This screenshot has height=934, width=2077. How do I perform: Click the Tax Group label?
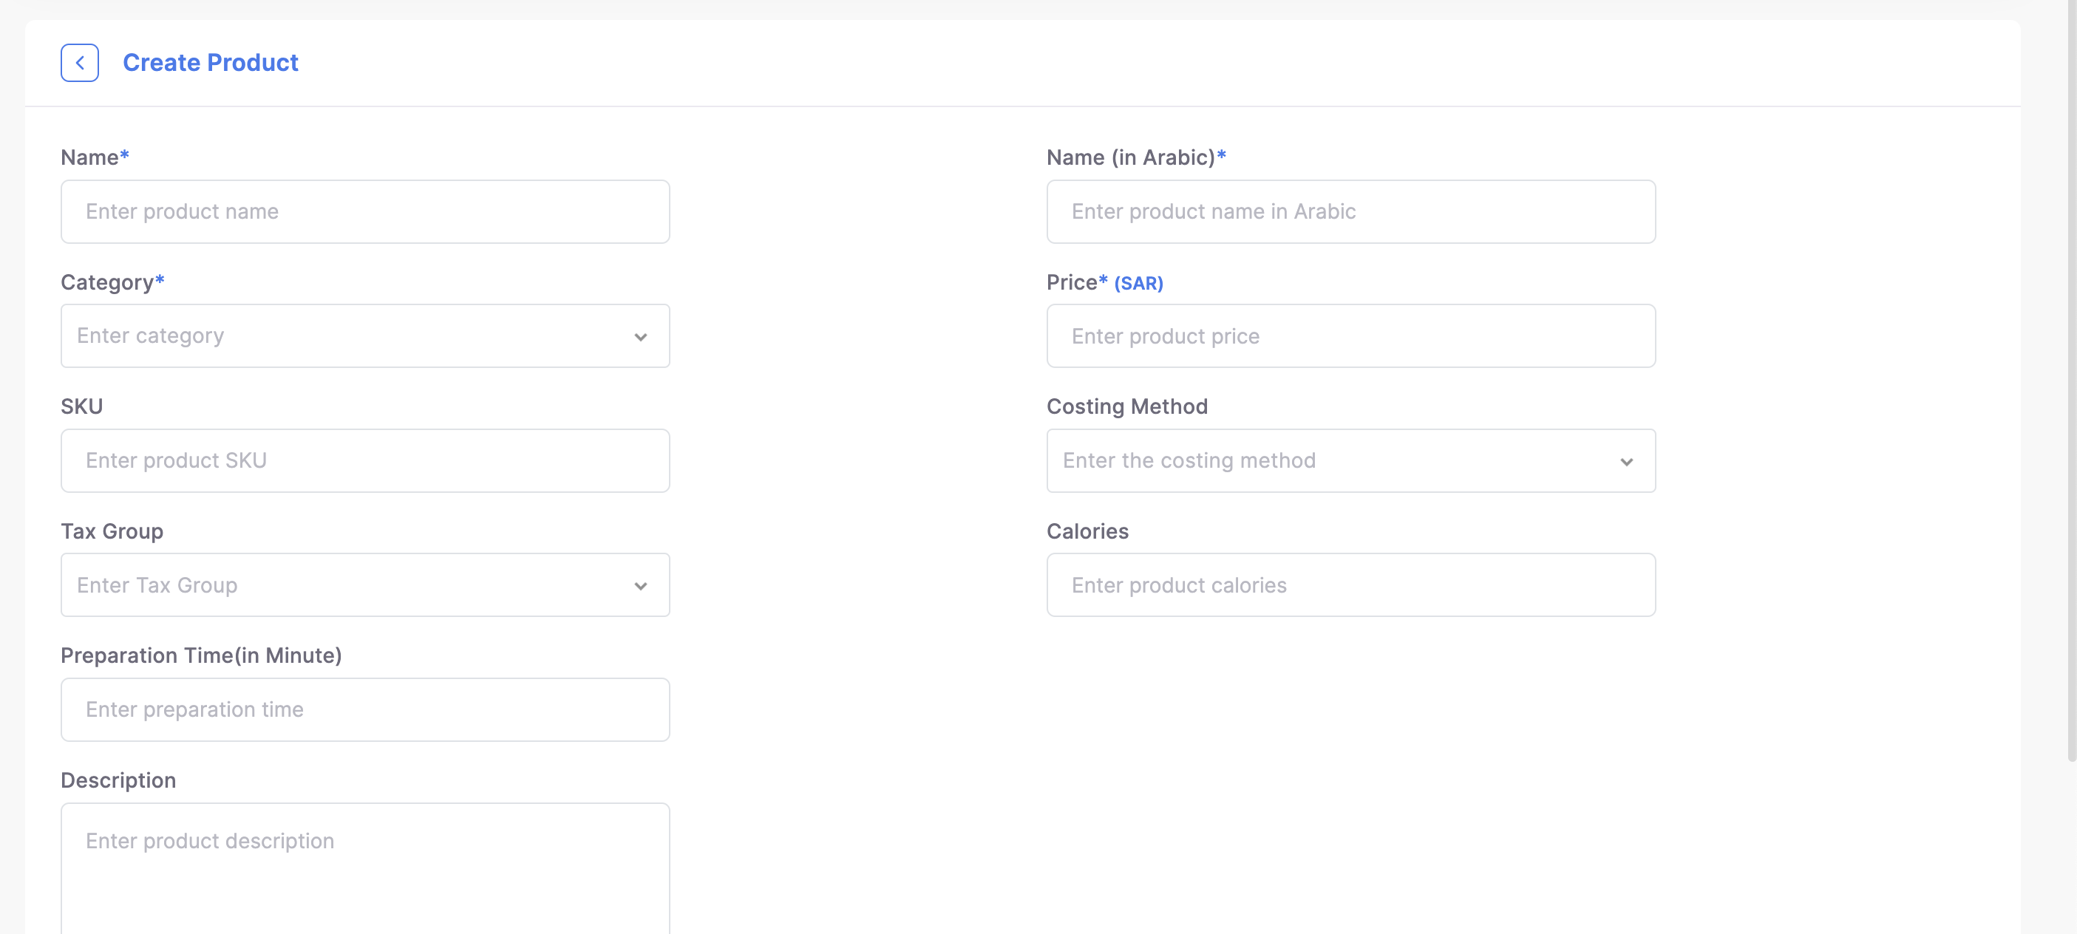click(x=112, y=531)
